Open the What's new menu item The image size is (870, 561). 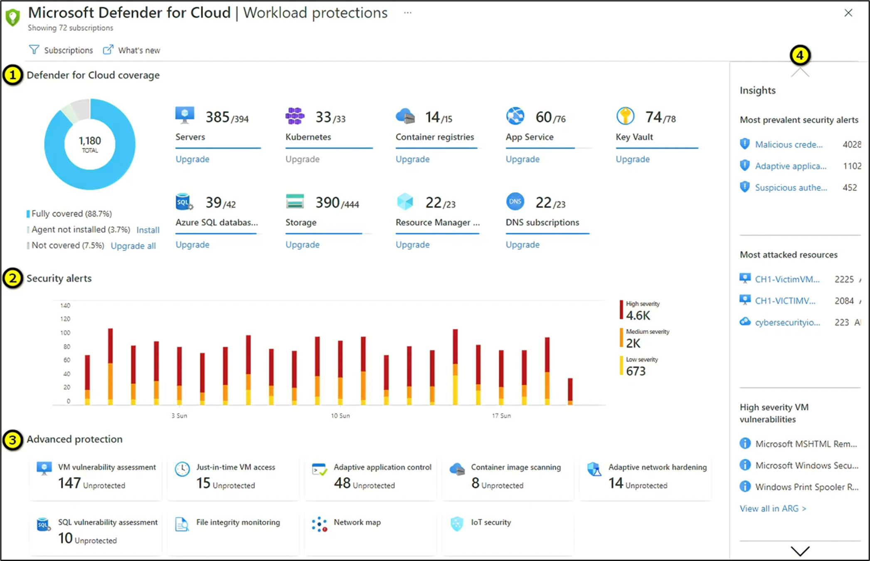(131, 49)
